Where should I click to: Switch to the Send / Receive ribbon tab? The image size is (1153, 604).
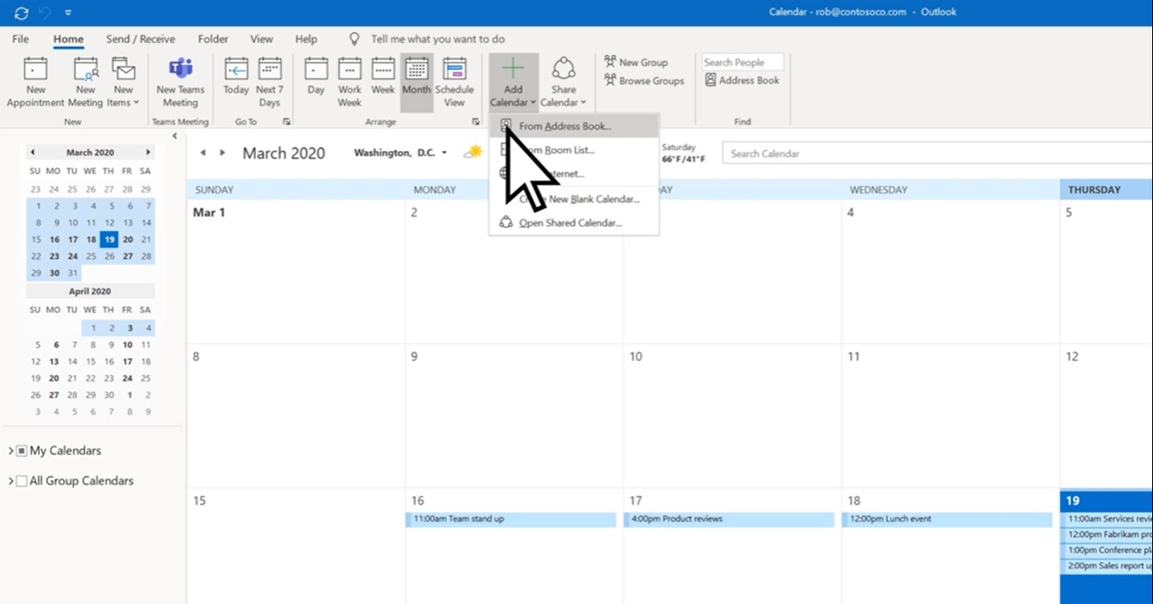click(140, 39)
